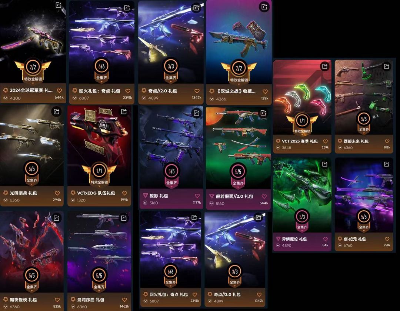
Task: Favorite the 光明哨兵 礼包 with heart
Action: coord(57,193)
